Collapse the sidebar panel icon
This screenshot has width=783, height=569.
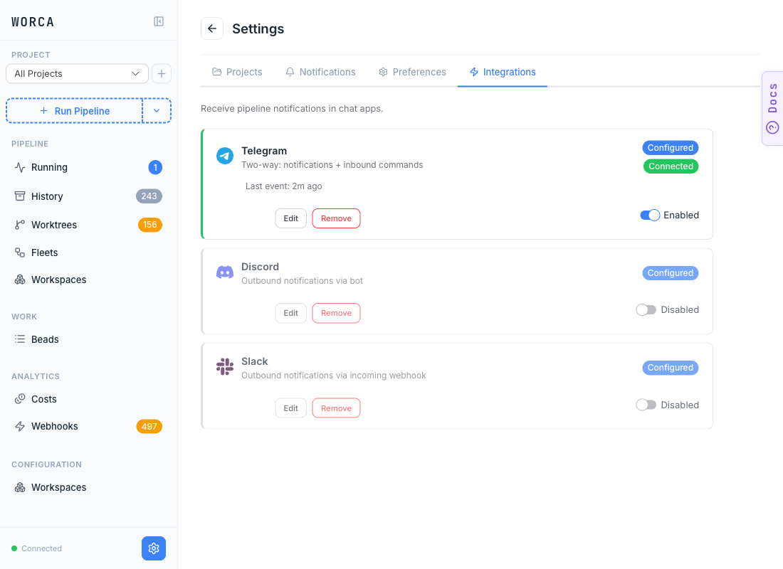click(x=158, y=21)
